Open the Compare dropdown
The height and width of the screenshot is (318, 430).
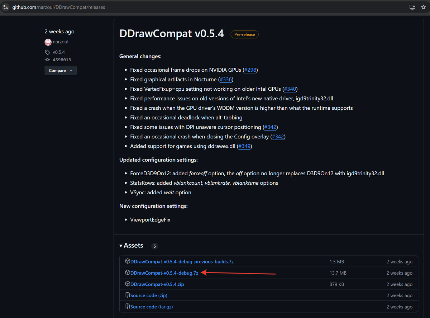coord(61,71)
